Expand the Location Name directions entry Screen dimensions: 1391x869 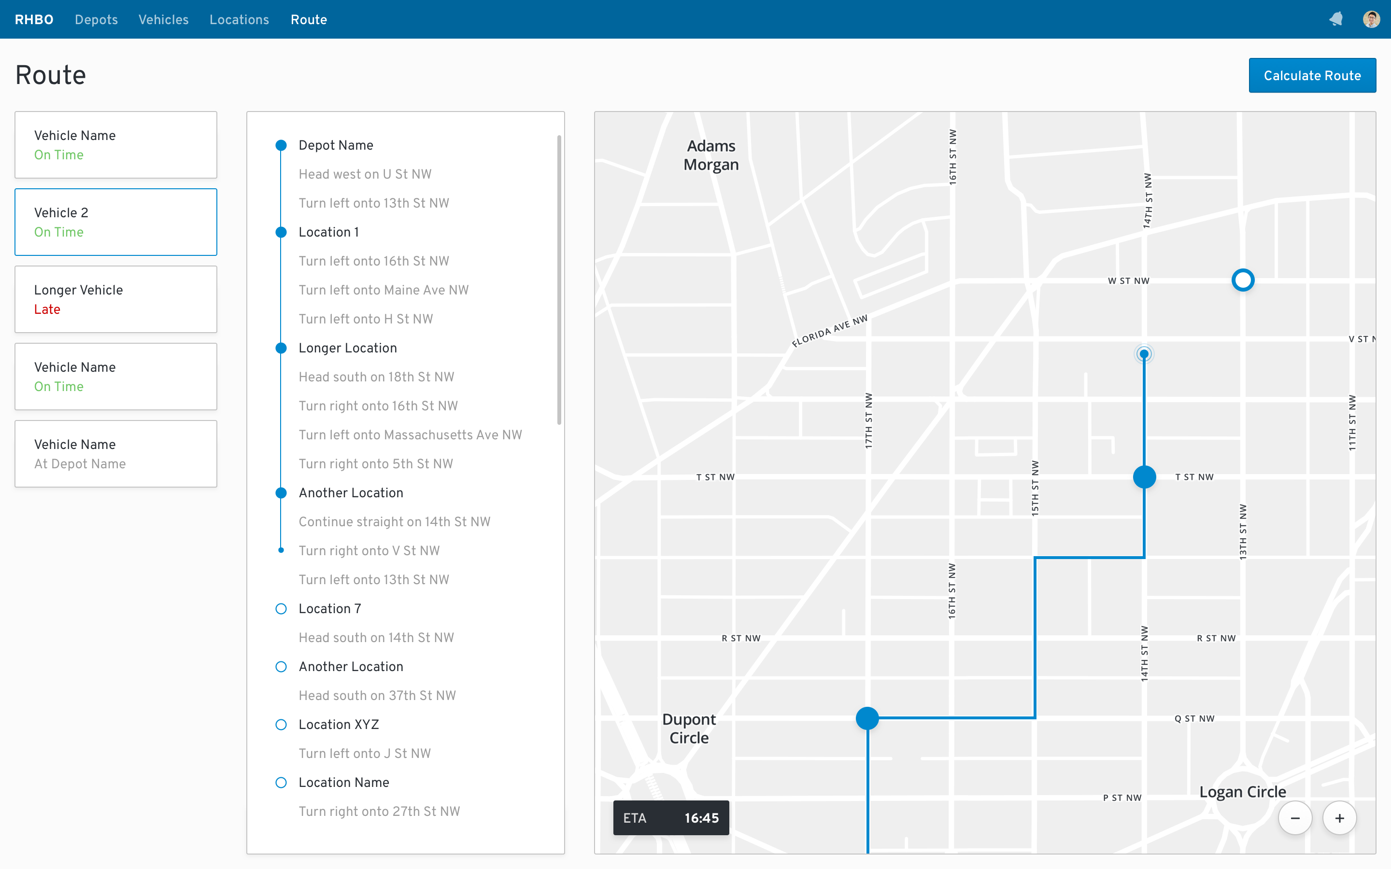pyautogui.click(x=344, y=783)
